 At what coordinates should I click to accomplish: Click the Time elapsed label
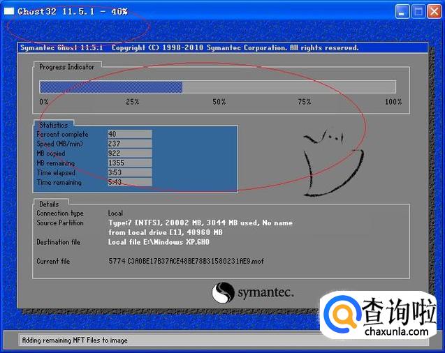click(x=56, y=173)
